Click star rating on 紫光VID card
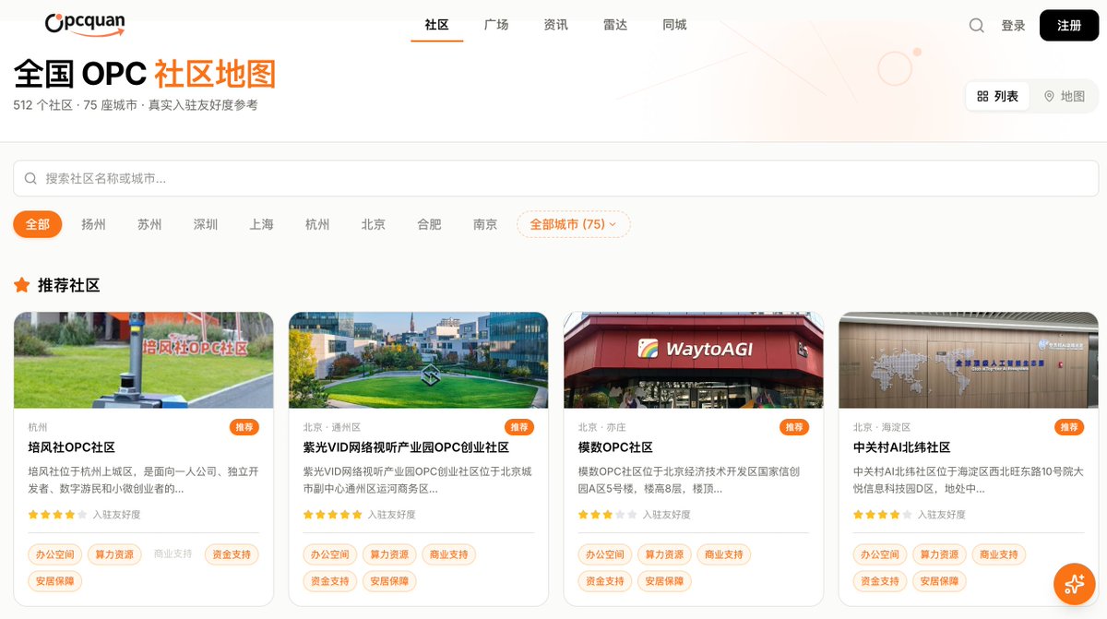Viewport: 1107px width, 619px height. pos(333,515)
